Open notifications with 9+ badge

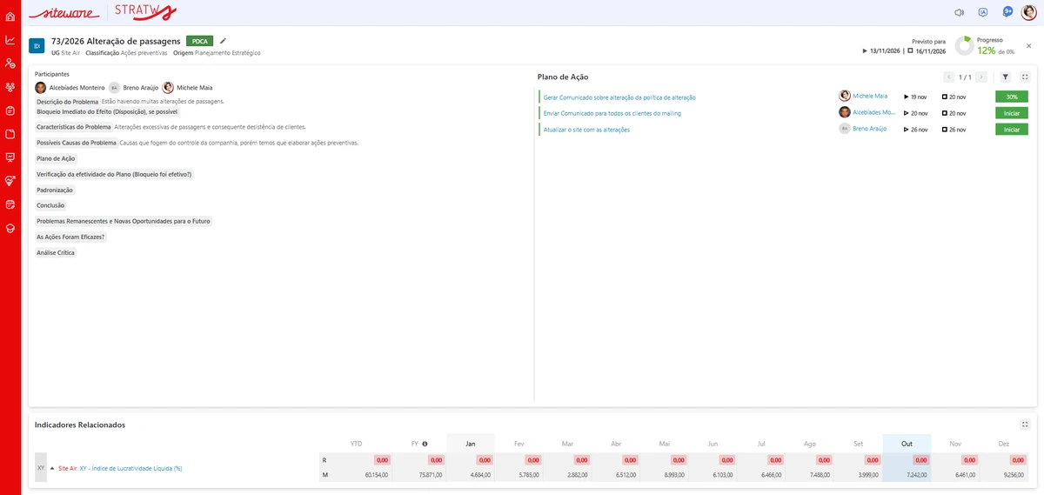coord(1007,11)
